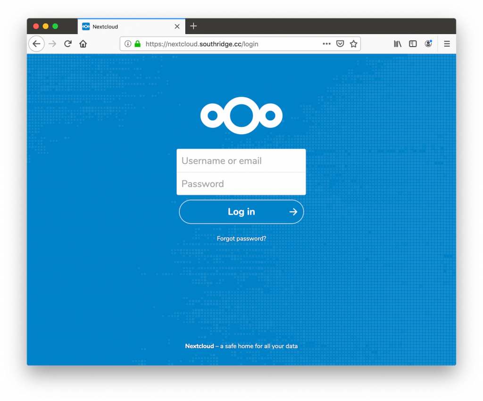Click the green padlock security icon
Screen dimensions: 483x401
click(x=137, y=44)
